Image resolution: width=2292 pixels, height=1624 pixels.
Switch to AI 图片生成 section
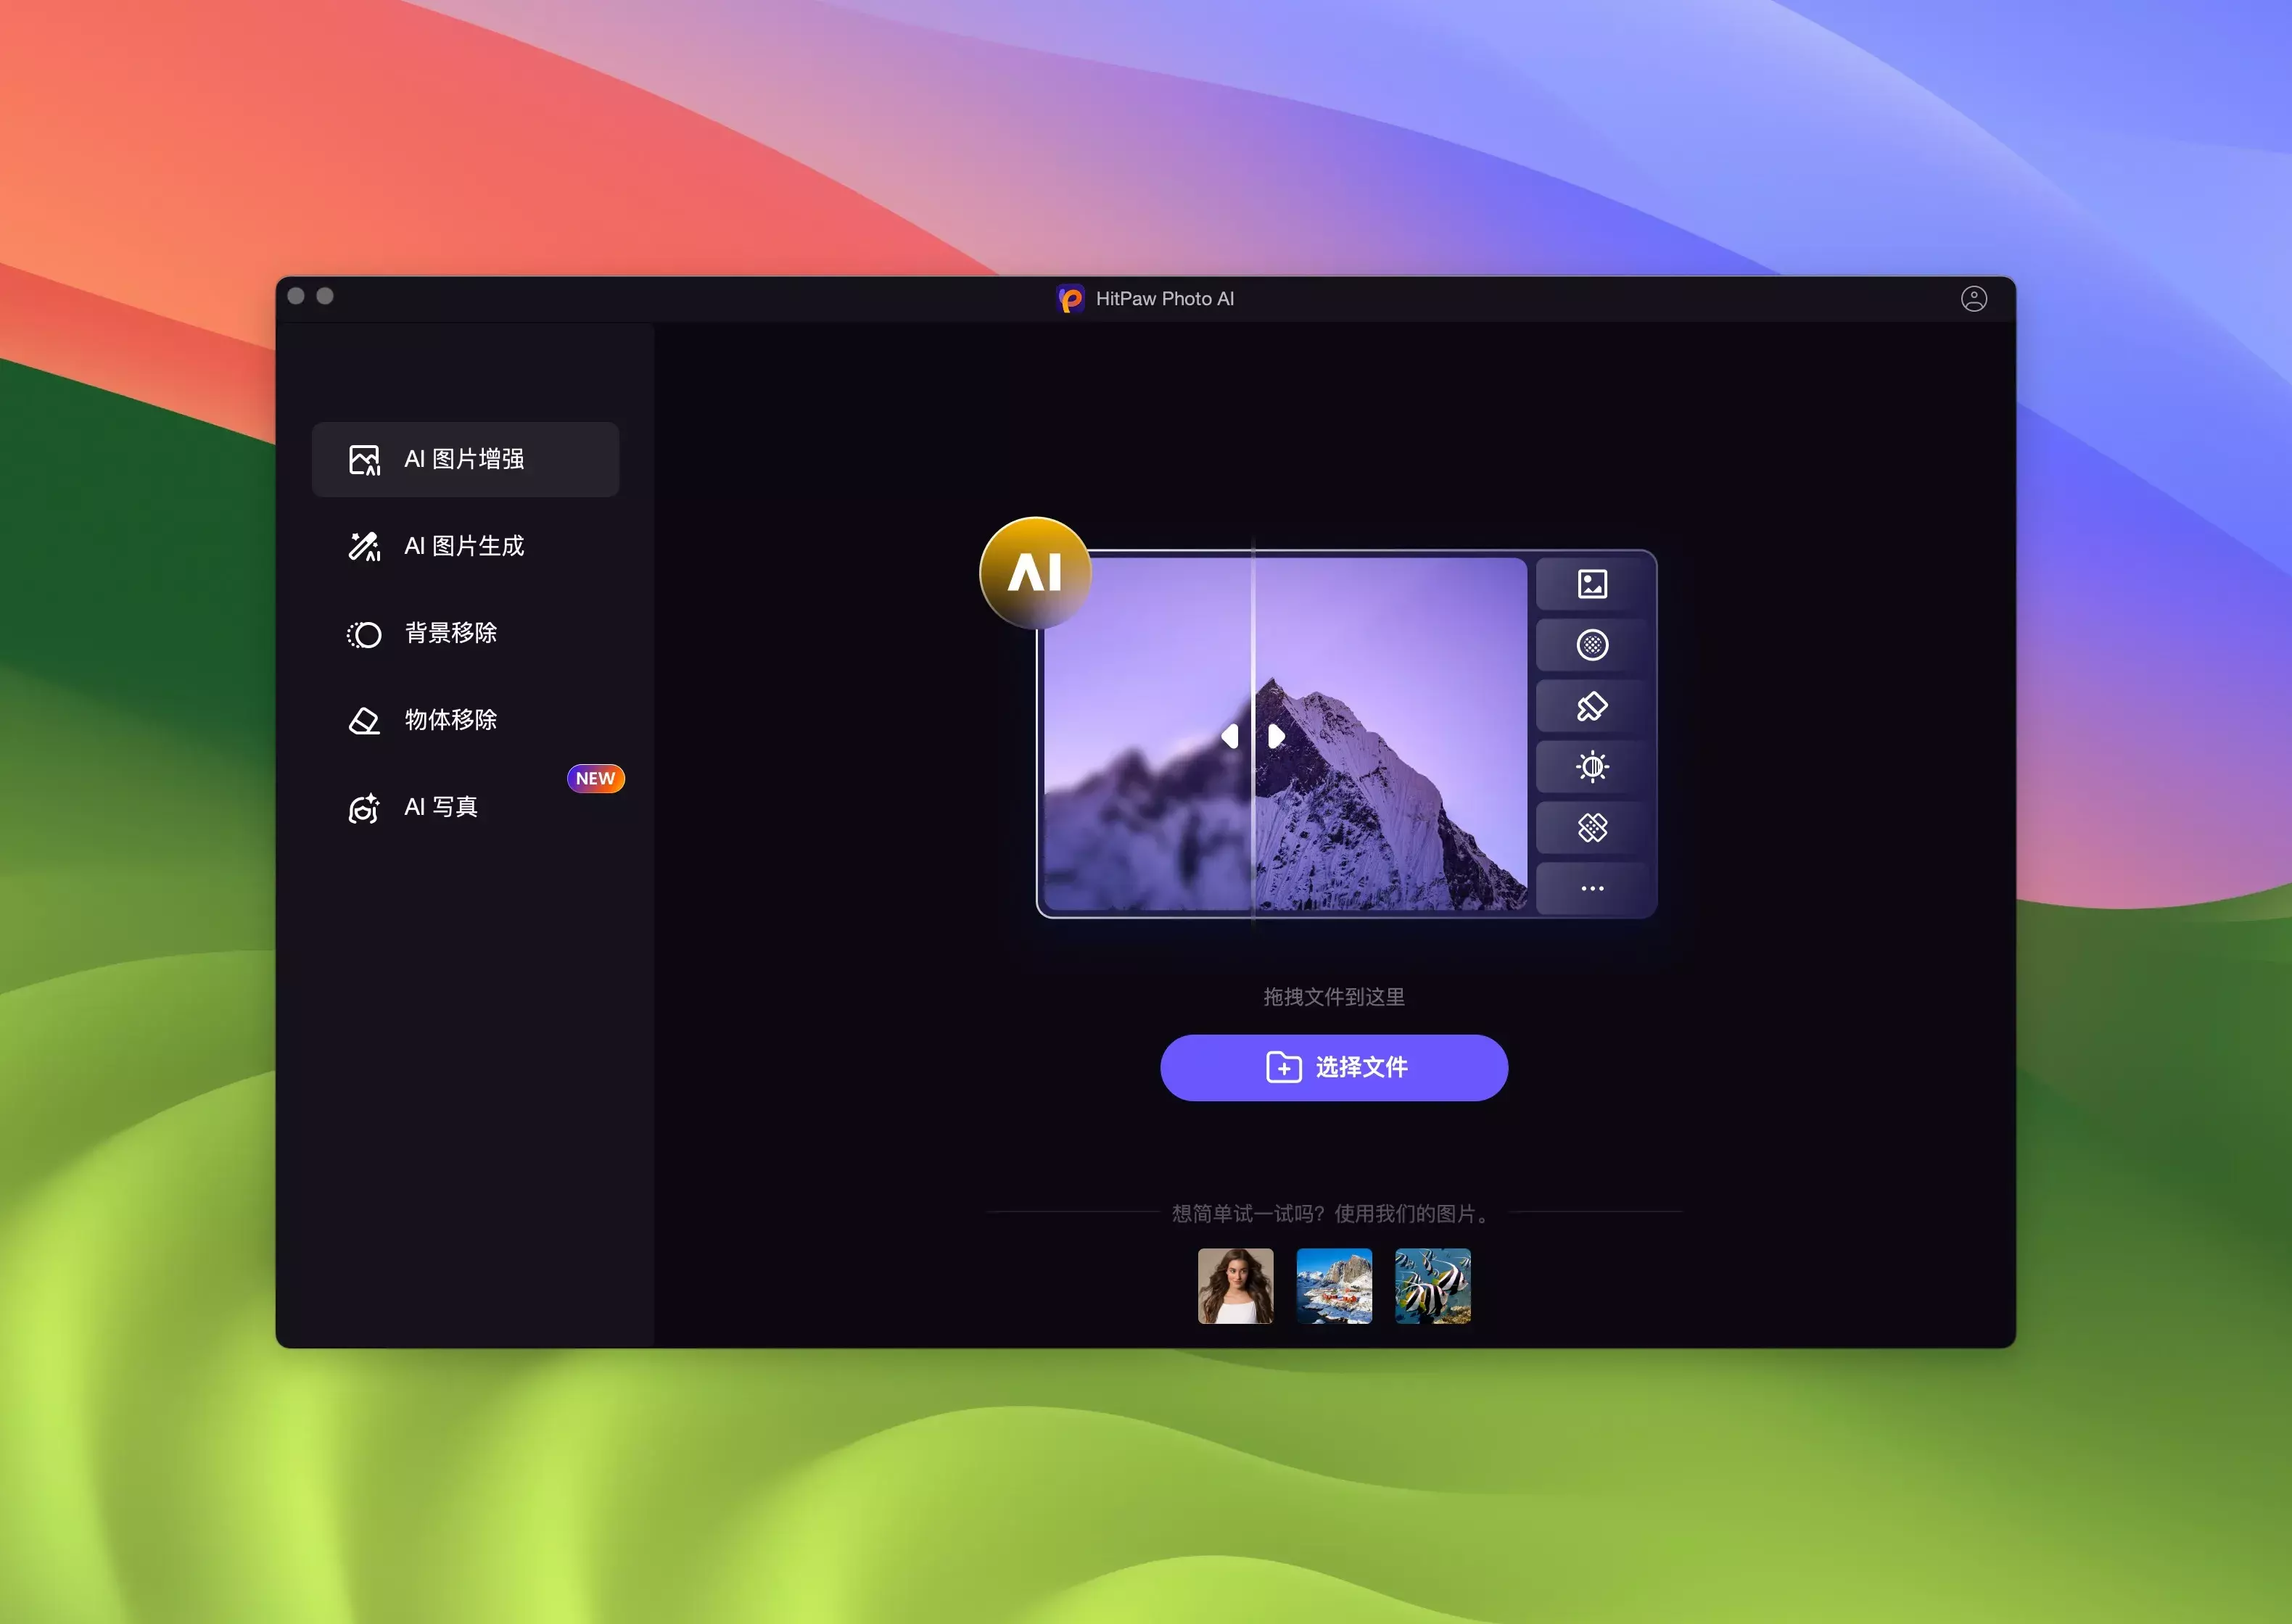465,546
